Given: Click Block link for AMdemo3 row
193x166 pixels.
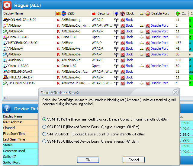Looking at the screenshot, I should pyautogui.click(x=129, y=60).
